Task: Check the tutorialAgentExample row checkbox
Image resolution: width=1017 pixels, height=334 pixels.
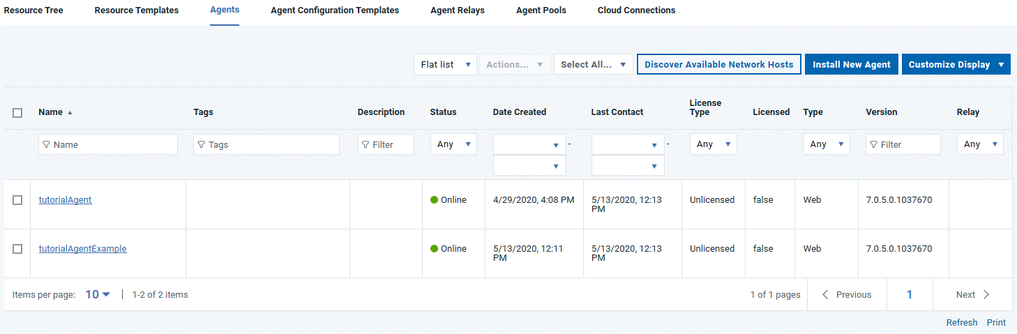Action: (x=17, y=249)
